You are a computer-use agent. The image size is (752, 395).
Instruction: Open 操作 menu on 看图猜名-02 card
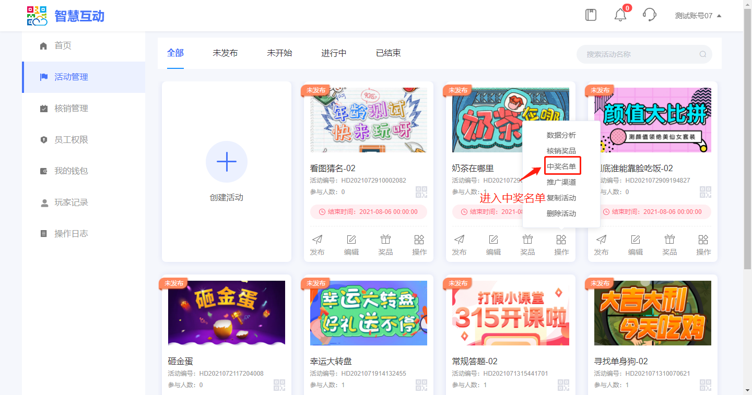point(419,245)
